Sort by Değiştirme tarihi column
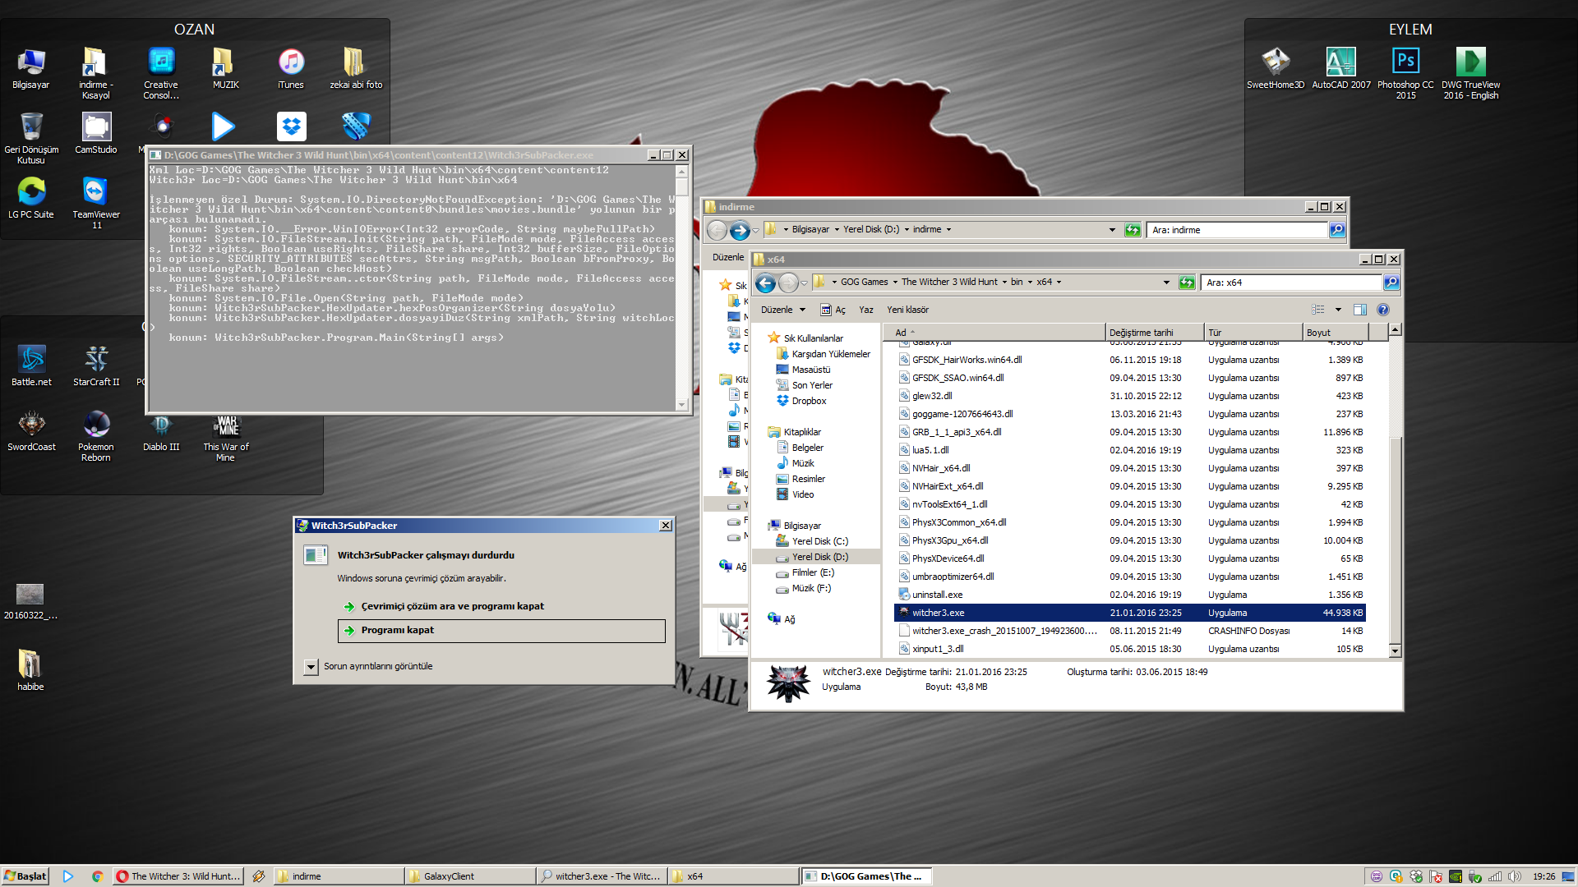Screen dimensions: 1578x887 click(x=1154, y=333)
